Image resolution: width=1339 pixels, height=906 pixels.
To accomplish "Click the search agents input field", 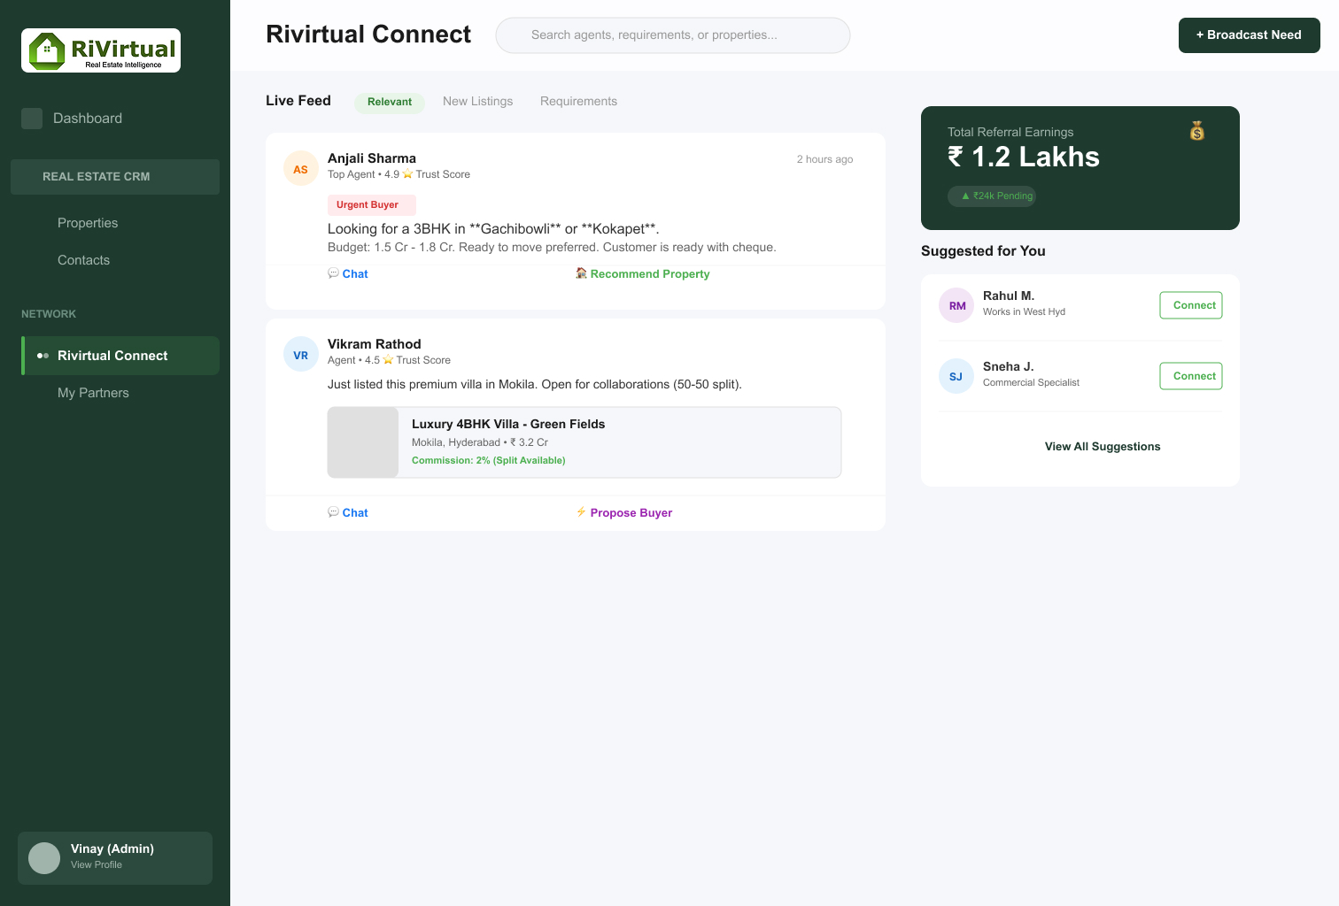I will pyautogui.click(x=673, y=35).
